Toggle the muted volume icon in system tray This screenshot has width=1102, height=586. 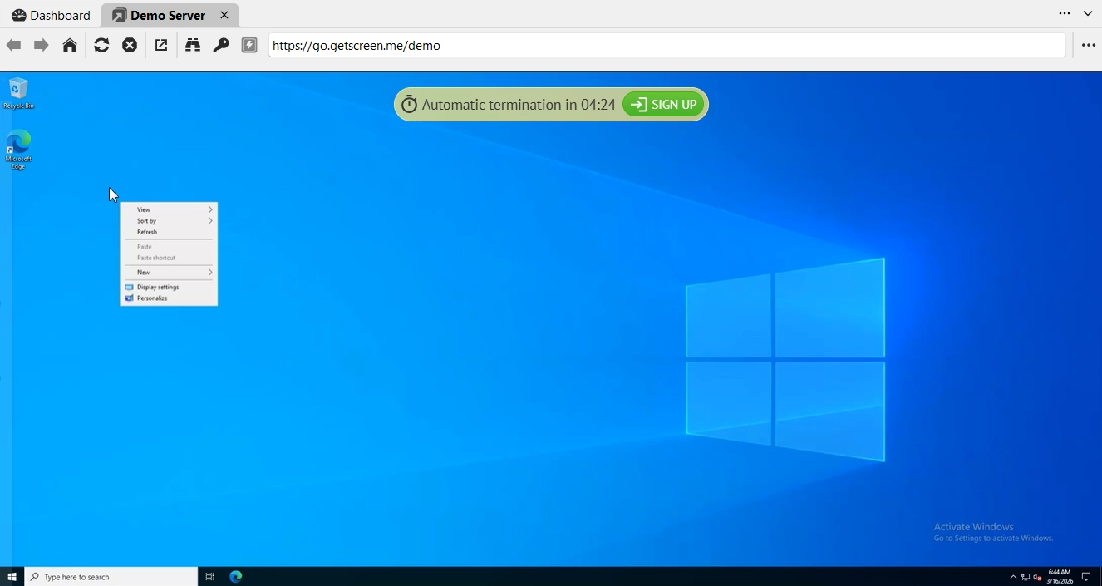pyautogui.click(x=1037, y=577)
